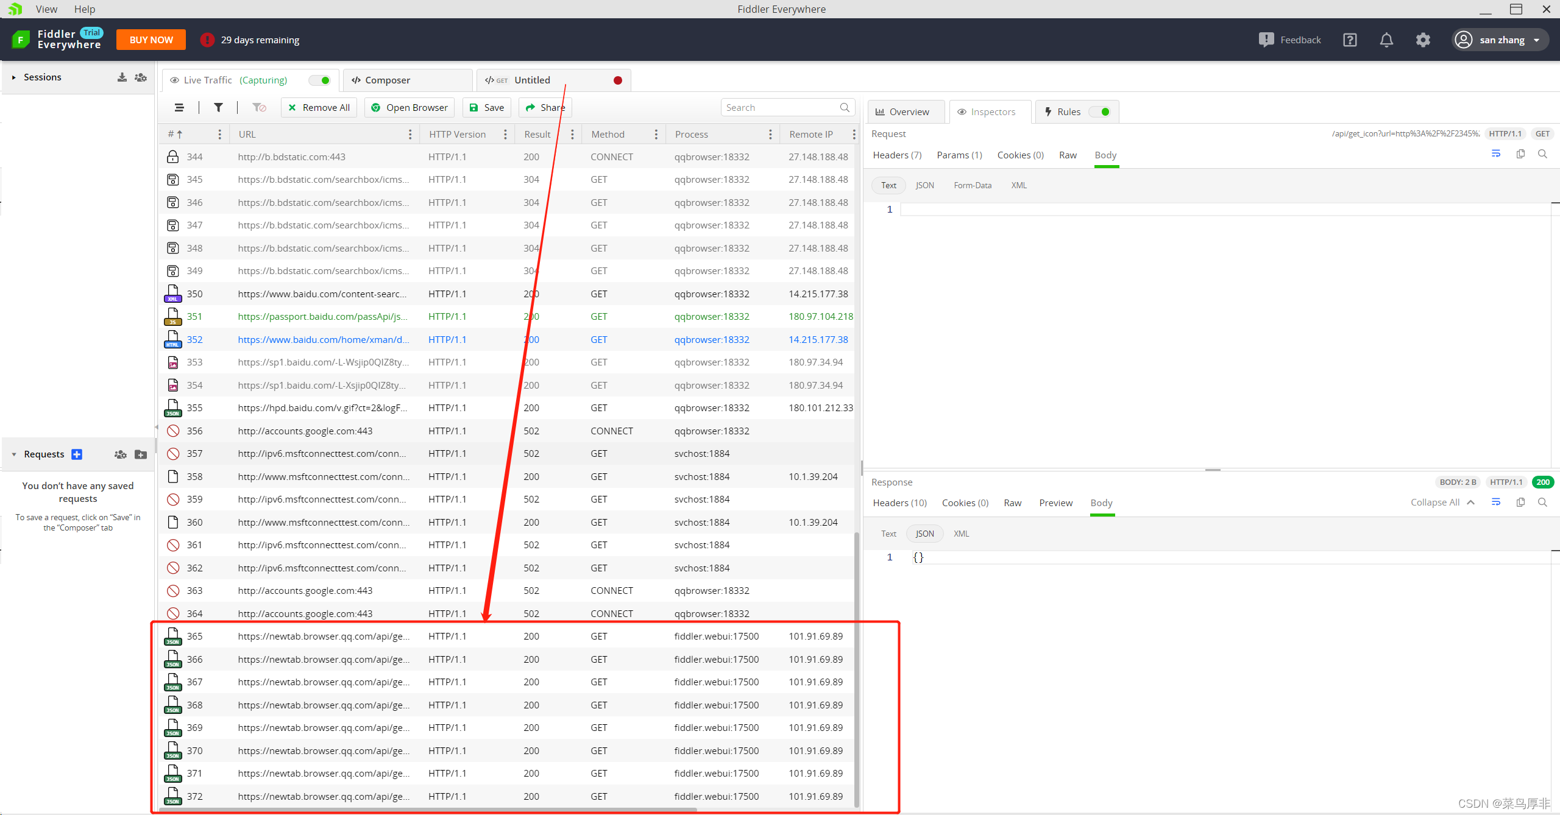The width and height of the screenshot is (1560, 815).
Task: Open the notifications bell
Action: click(x=1386, y=40)
